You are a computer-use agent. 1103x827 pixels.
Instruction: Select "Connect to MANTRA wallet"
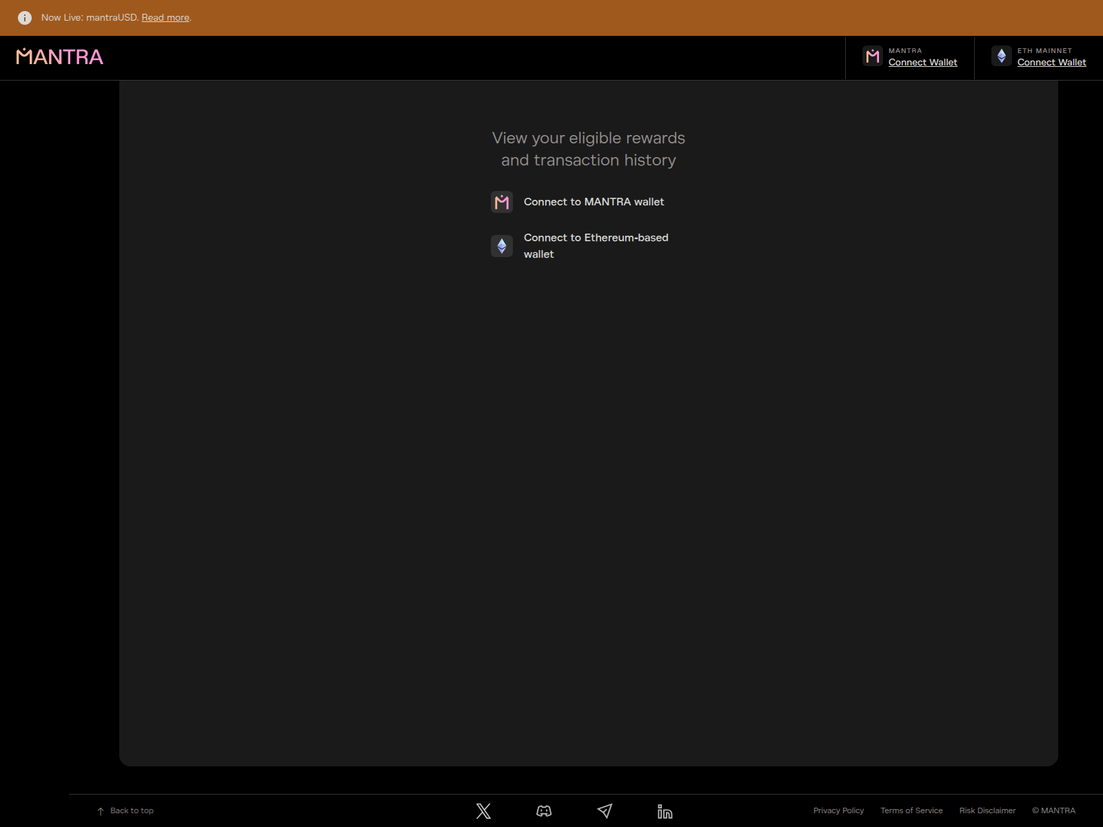point(594,202)
